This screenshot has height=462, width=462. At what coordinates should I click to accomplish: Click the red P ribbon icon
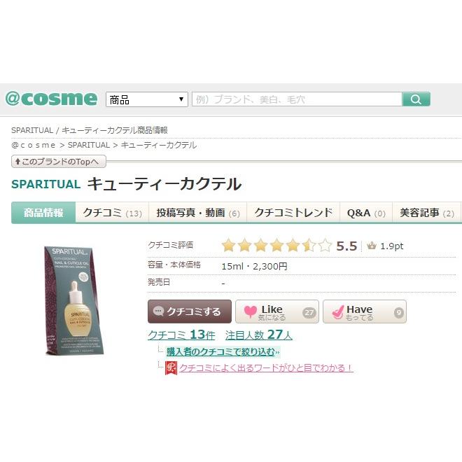click(x=171, y=367)
